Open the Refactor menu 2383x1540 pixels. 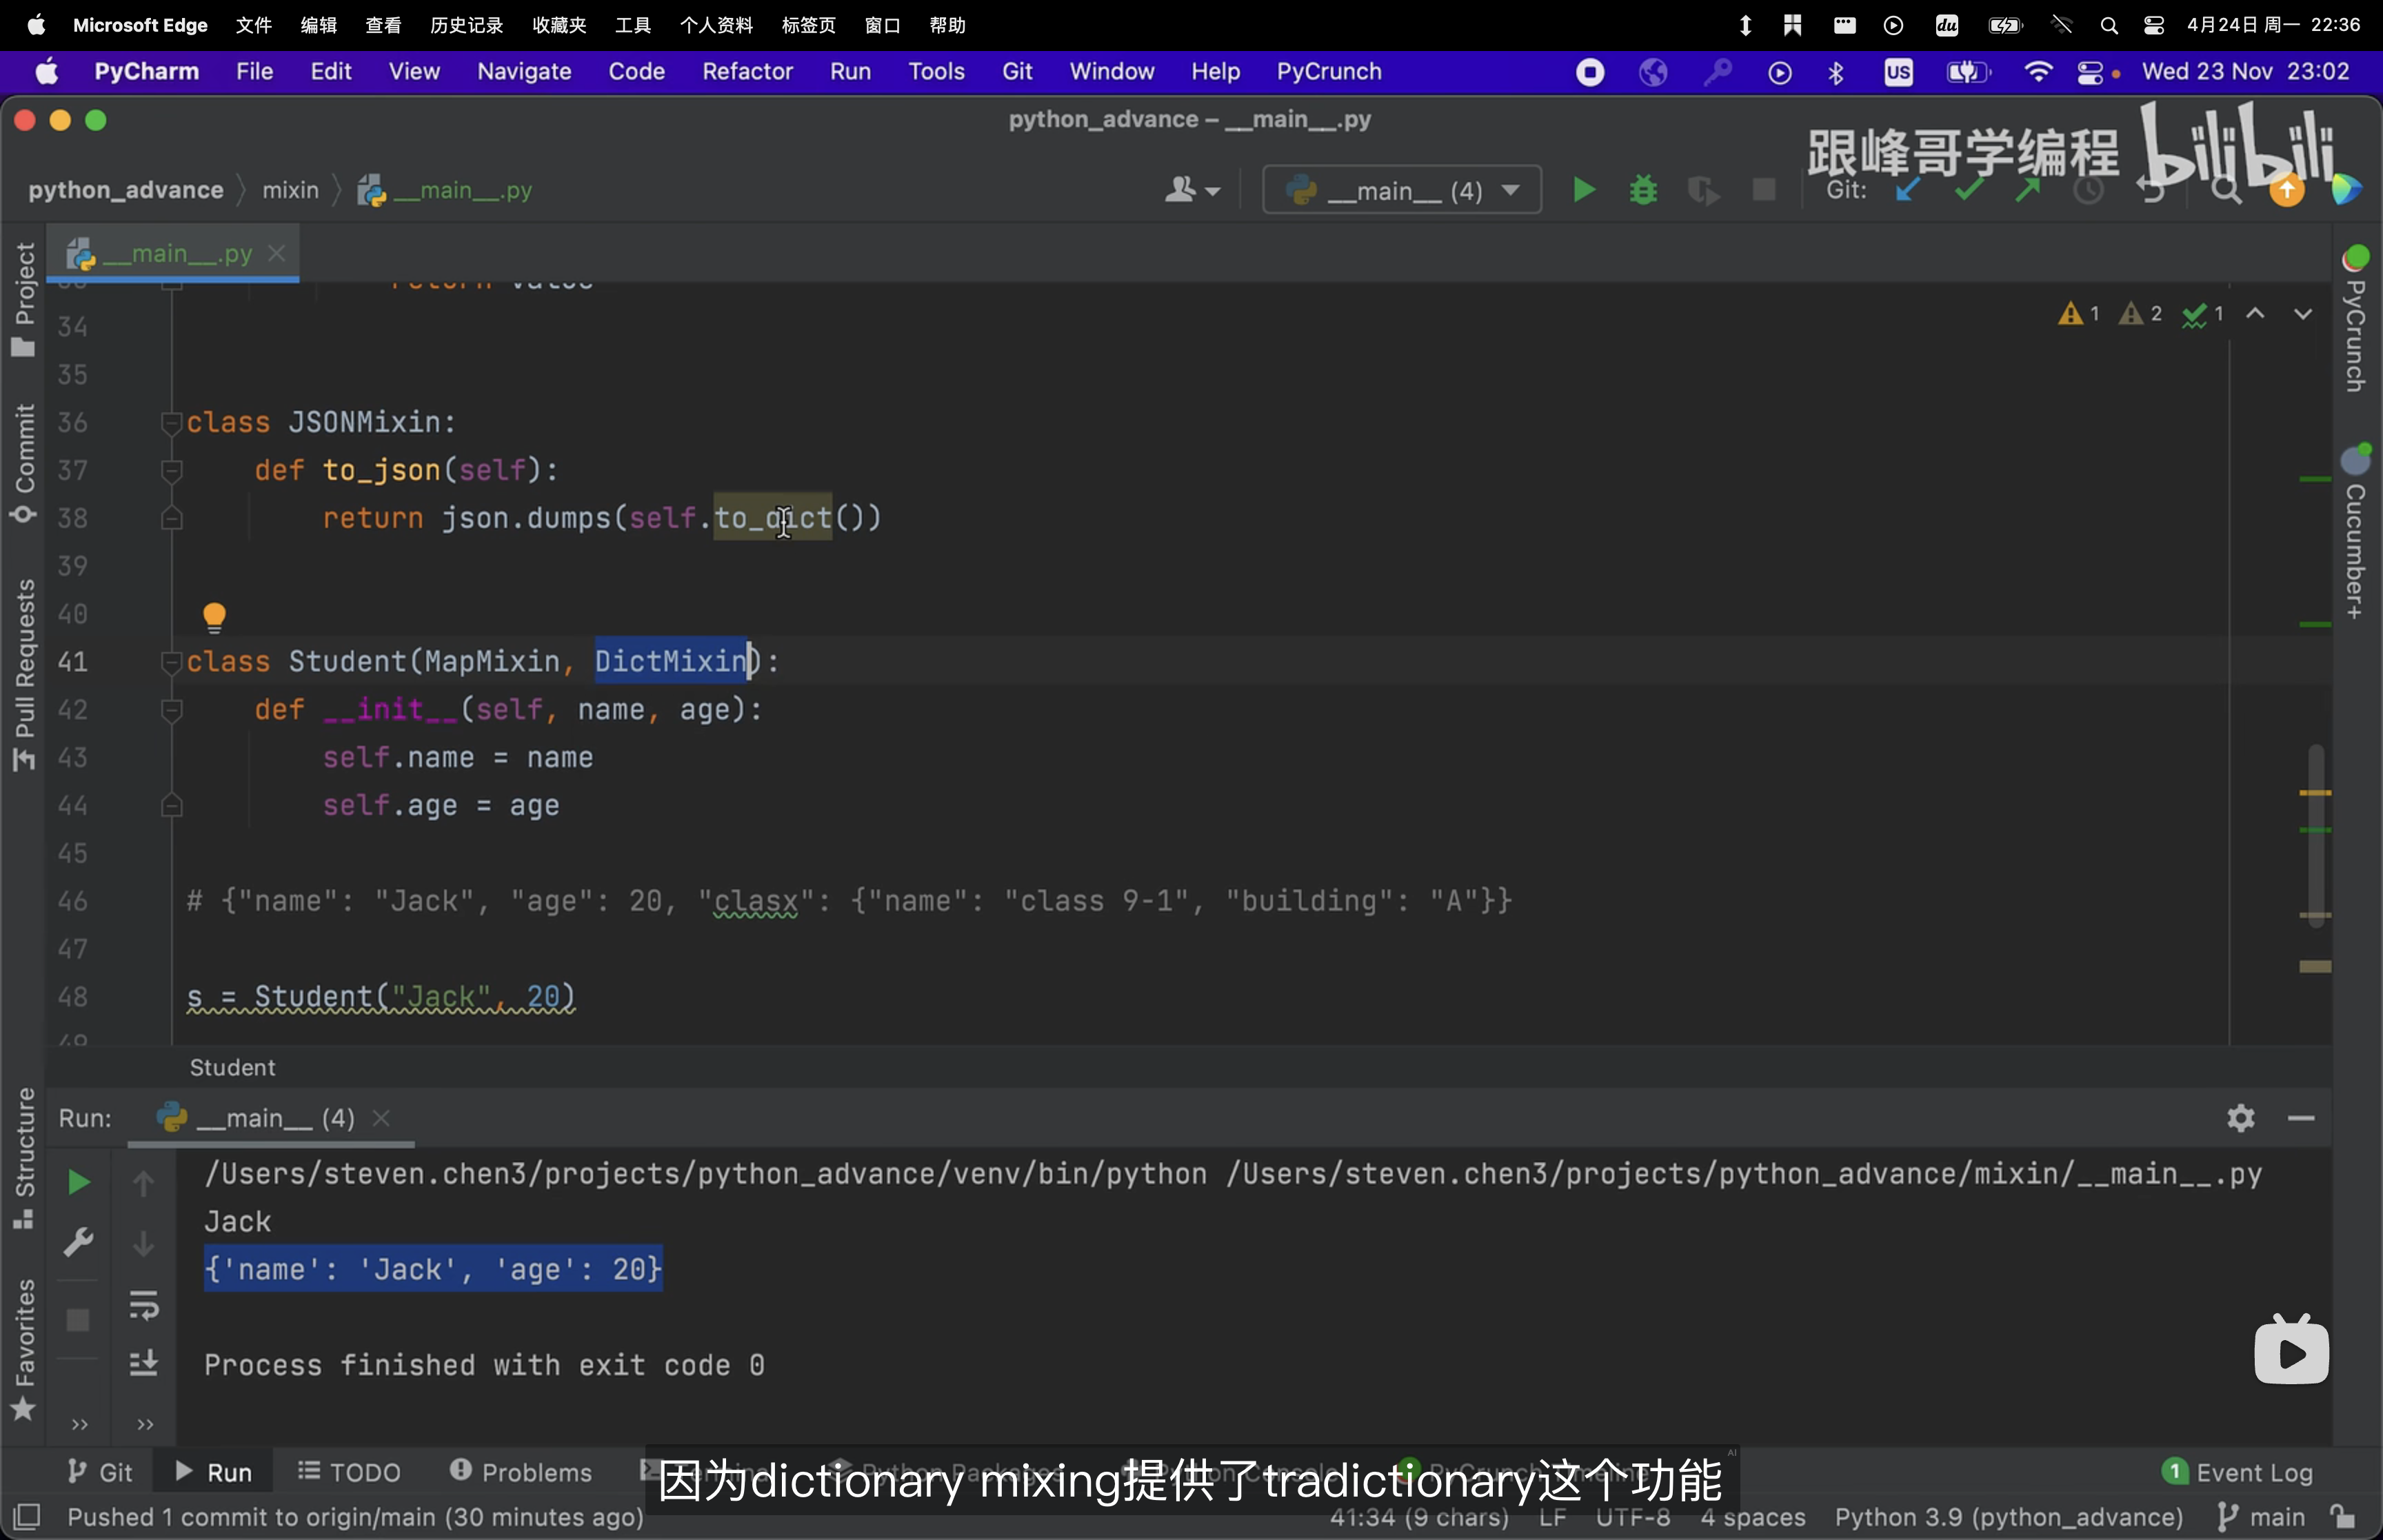click(747, 72)
